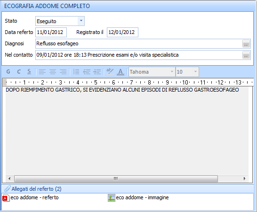
Task: Click the horizontal scrollbar right arrow
Action: pyautogui.click(x=245, y=178)
